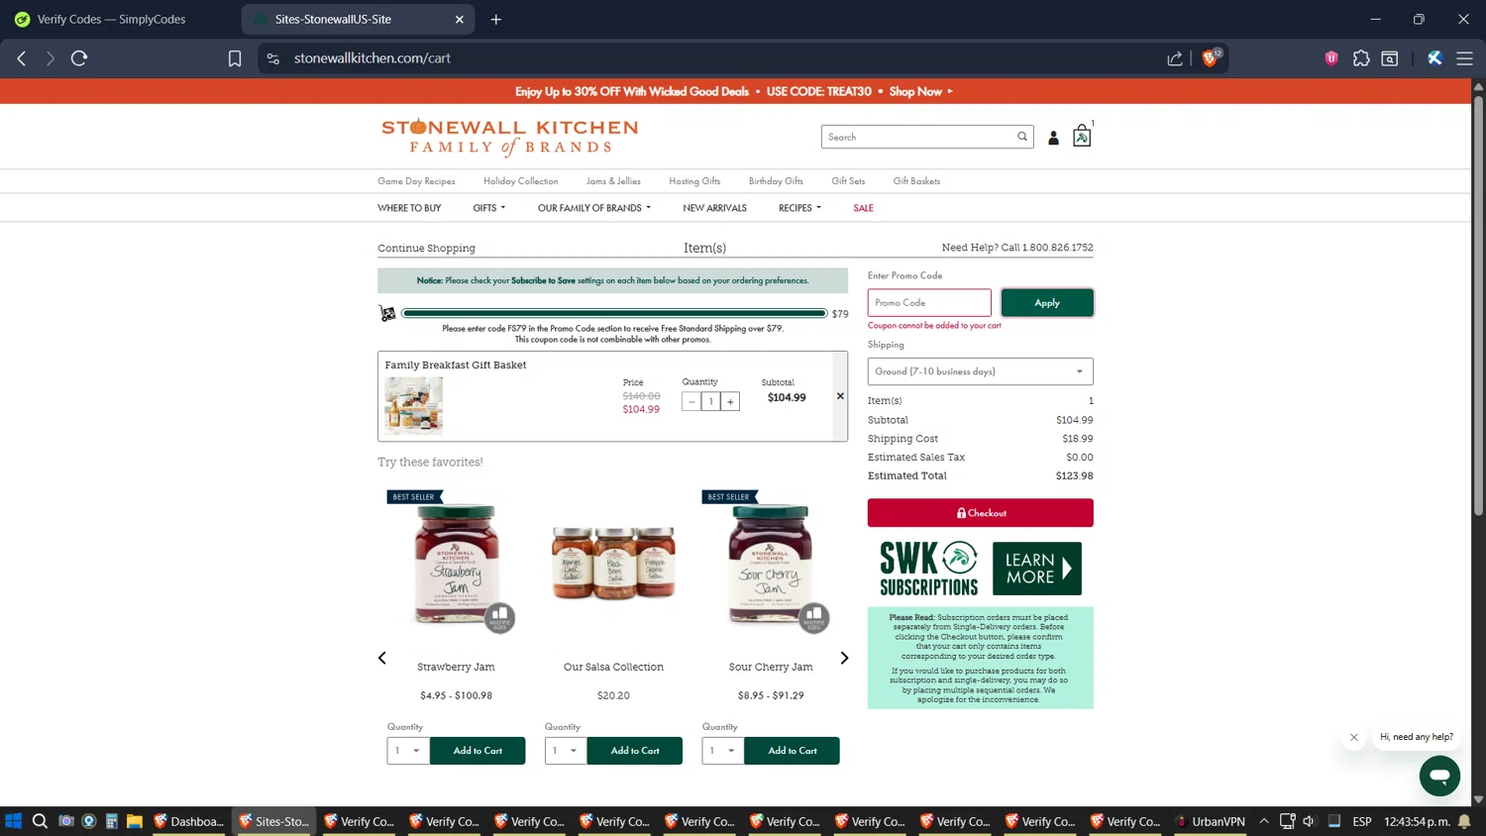Click the Brave Shields lion icon
The height and width of the screenshot is (836, 1486).
[x=1210, y=58]
